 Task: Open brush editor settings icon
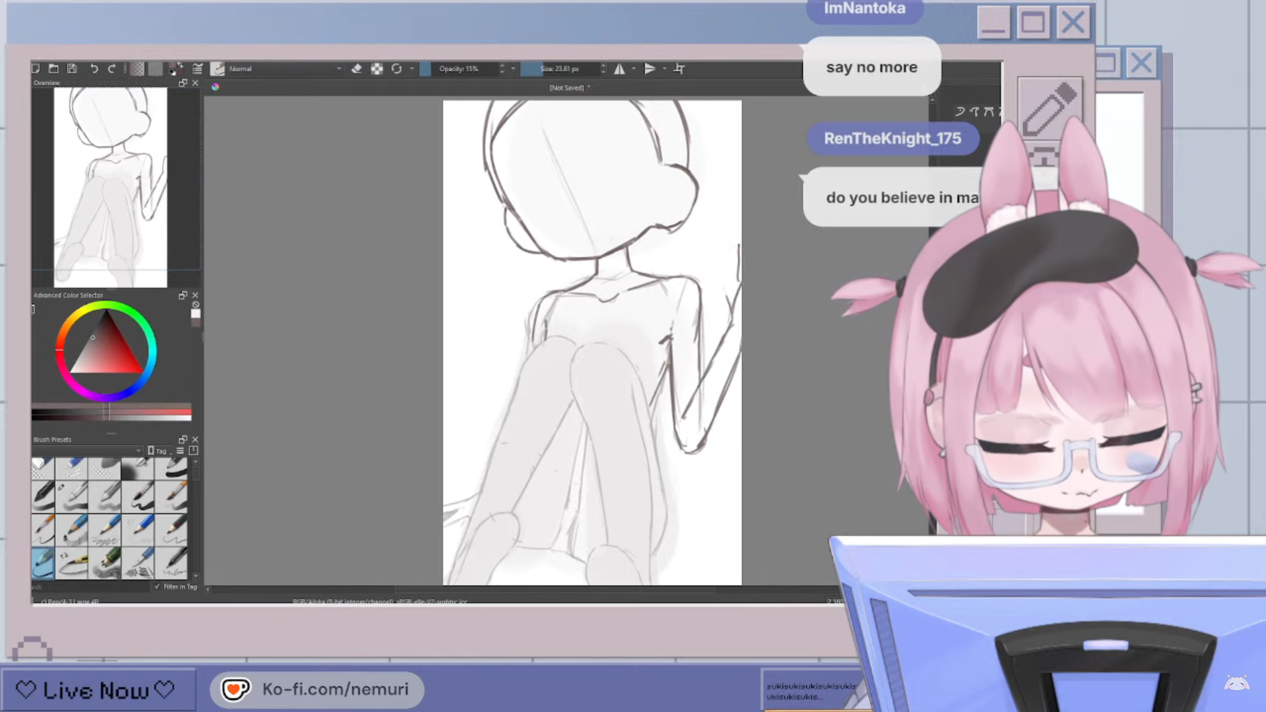click(x=197, y=69)
